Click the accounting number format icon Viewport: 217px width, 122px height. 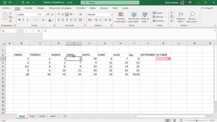point(90,20)
